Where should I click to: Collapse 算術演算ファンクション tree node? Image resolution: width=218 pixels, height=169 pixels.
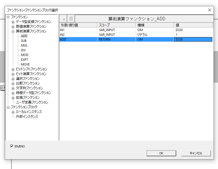click(x=13, y=31)
